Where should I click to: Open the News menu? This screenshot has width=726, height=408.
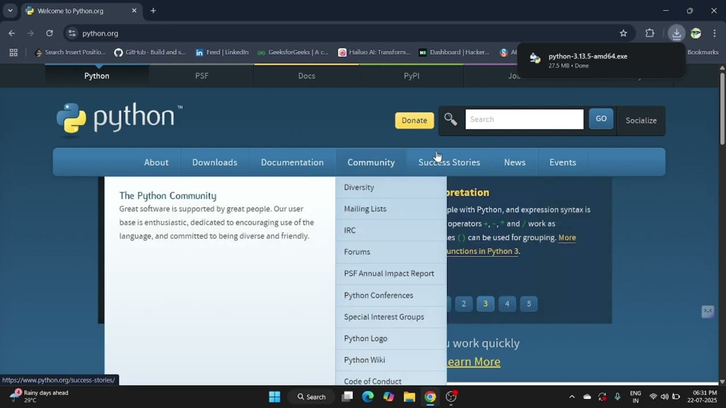pyautogui.click(x=514, y=163)
